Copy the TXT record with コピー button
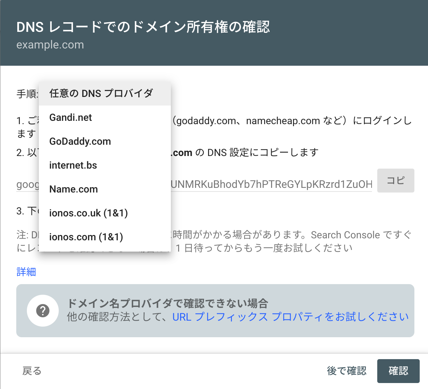 coord(396,181)
